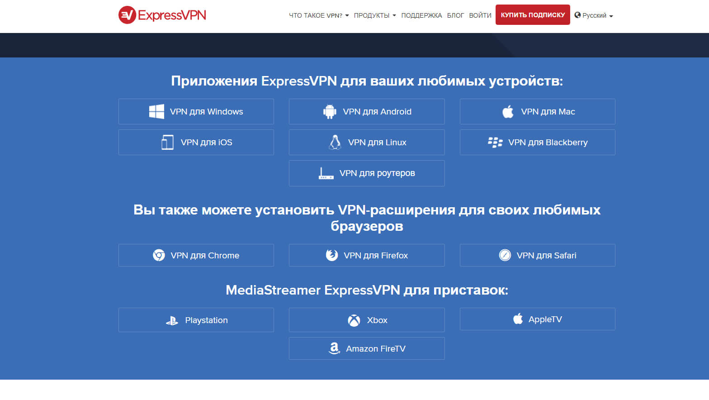Screen dimensions: 709x400
Task: Click ВОЙТИ to sign in
Action: pyautogui.click(x=480, y=15)
